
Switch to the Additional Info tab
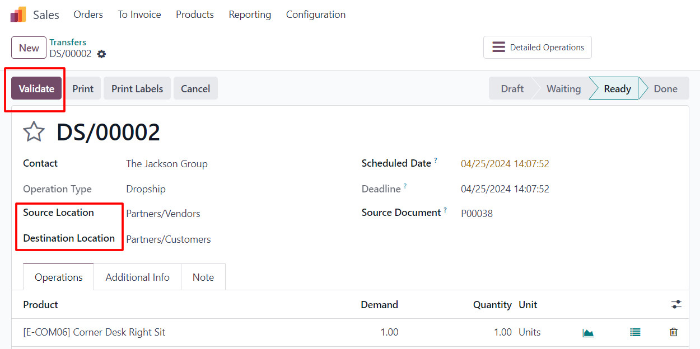138,277
